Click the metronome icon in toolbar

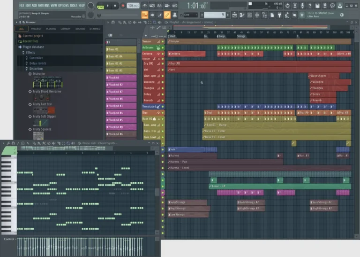145,6
